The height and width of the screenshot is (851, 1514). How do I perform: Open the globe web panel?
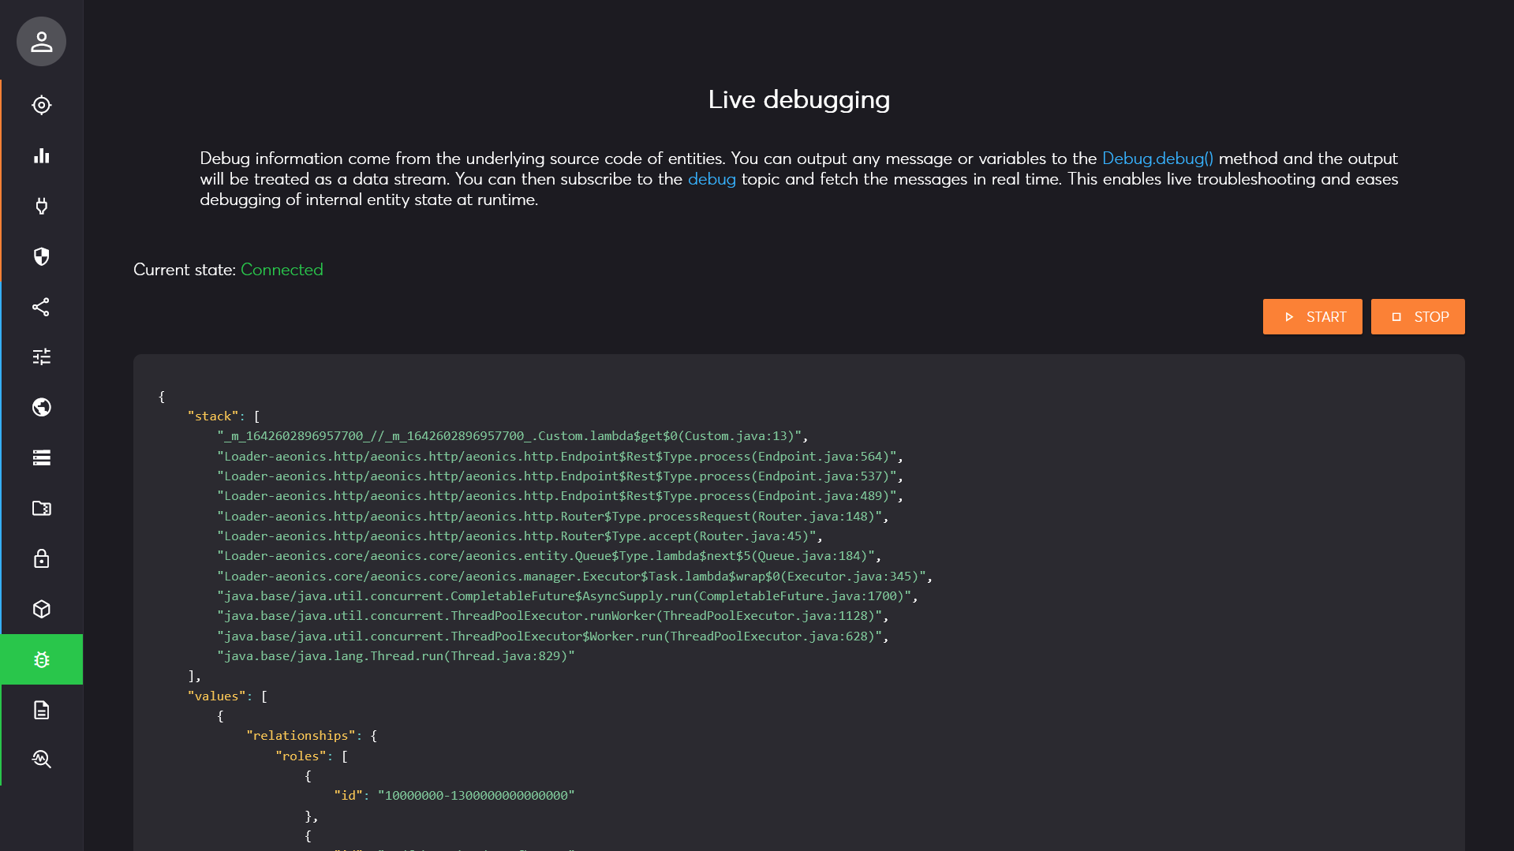click(40, 408)
